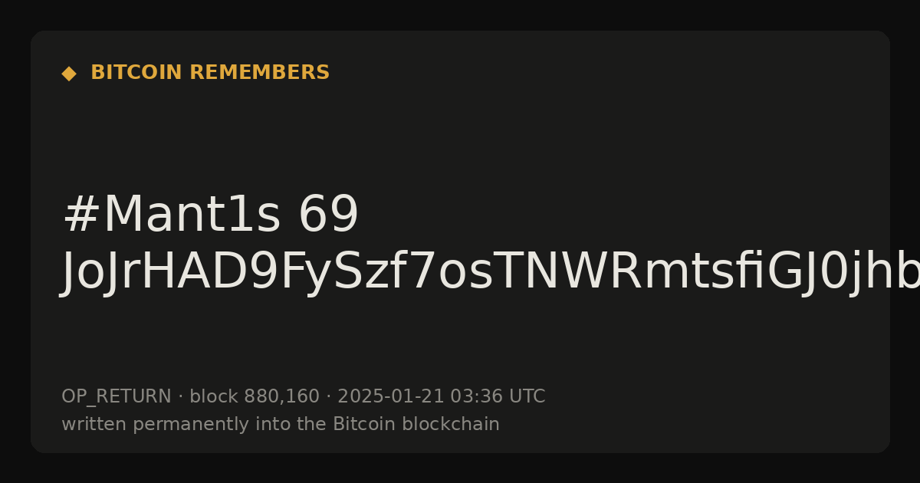Click the word BITCOIN in header

pyautogui.click(x=137, y=73)
